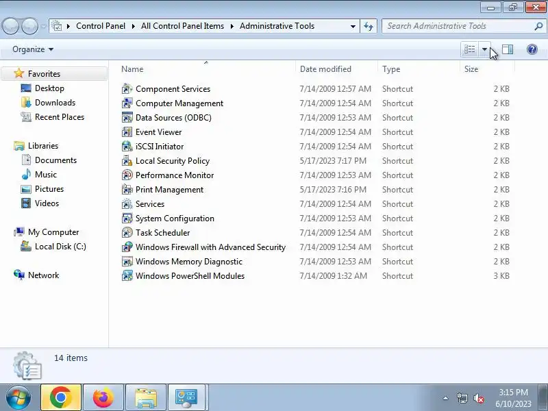Click the 3:15 PM clock in tray

pyautogui.click(x=513, y=392)
